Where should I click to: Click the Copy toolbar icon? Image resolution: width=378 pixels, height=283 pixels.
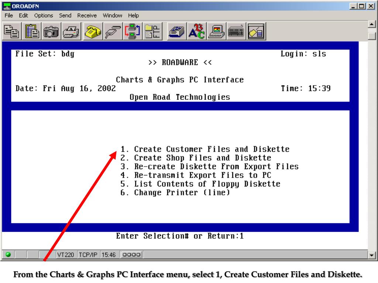[11, 31]
